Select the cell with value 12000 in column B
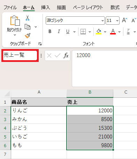The width and height of the screenshot is (137, 159). click(x=90, y=111)
